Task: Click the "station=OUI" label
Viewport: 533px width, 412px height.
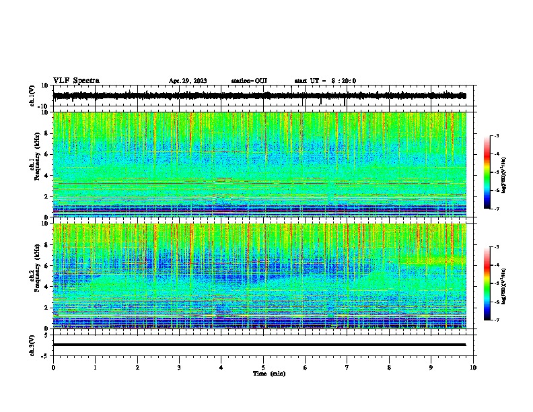Action: click(249, 81)
